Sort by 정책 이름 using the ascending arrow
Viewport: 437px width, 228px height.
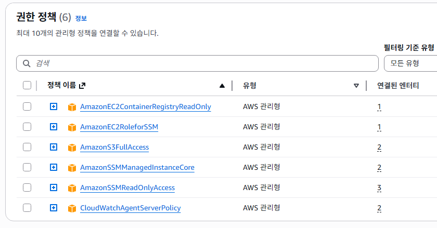coord(222,86)
